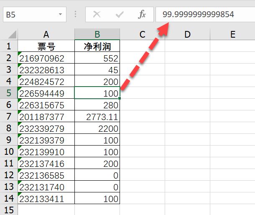Image resolution: width=255 pixels, height=215 pixels.
Task: Select ticket number cell 216970962
Action: click(x=46, y=58)
